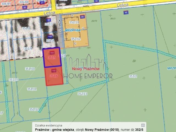Select parcel label 352/5 in the highlighted plot
Screen dimensions: 176x132
(x=52, y=57)
